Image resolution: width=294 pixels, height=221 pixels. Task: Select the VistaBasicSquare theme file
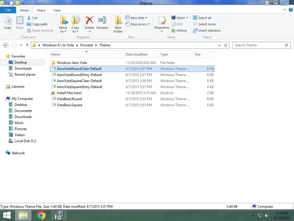pos(132,105)
